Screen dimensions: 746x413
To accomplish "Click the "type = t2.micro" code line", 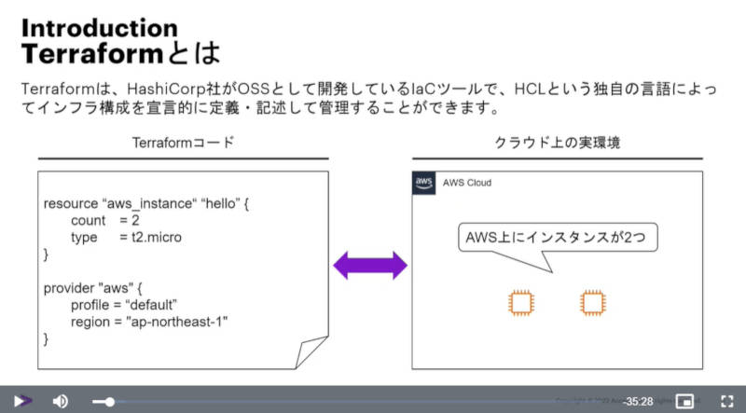I will pyautogui.click(x=126, y=238).
